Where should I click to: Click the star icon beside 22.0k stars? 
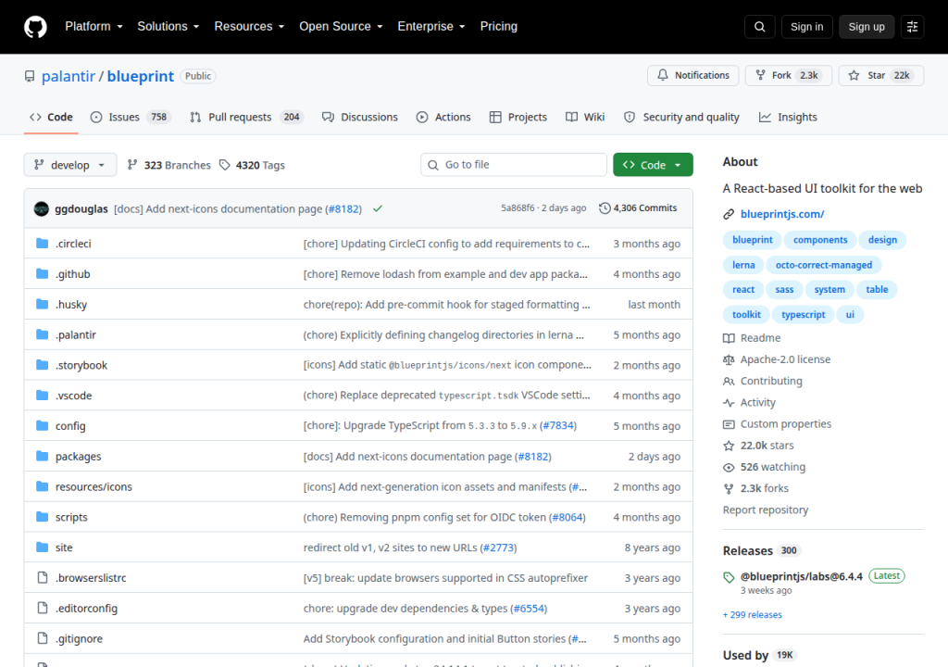[729, 446]
